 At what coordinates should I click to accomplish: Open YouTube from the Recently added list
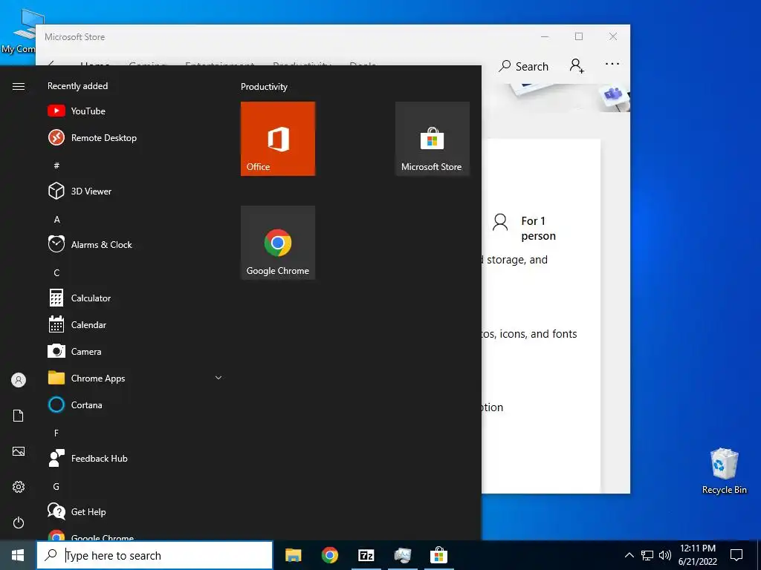(135, 111)
